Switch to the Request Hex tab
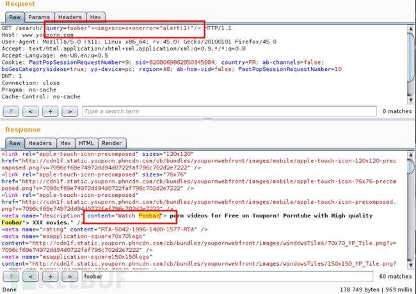Viewport: 416px width, 294px height. click(x=95, y=17)
